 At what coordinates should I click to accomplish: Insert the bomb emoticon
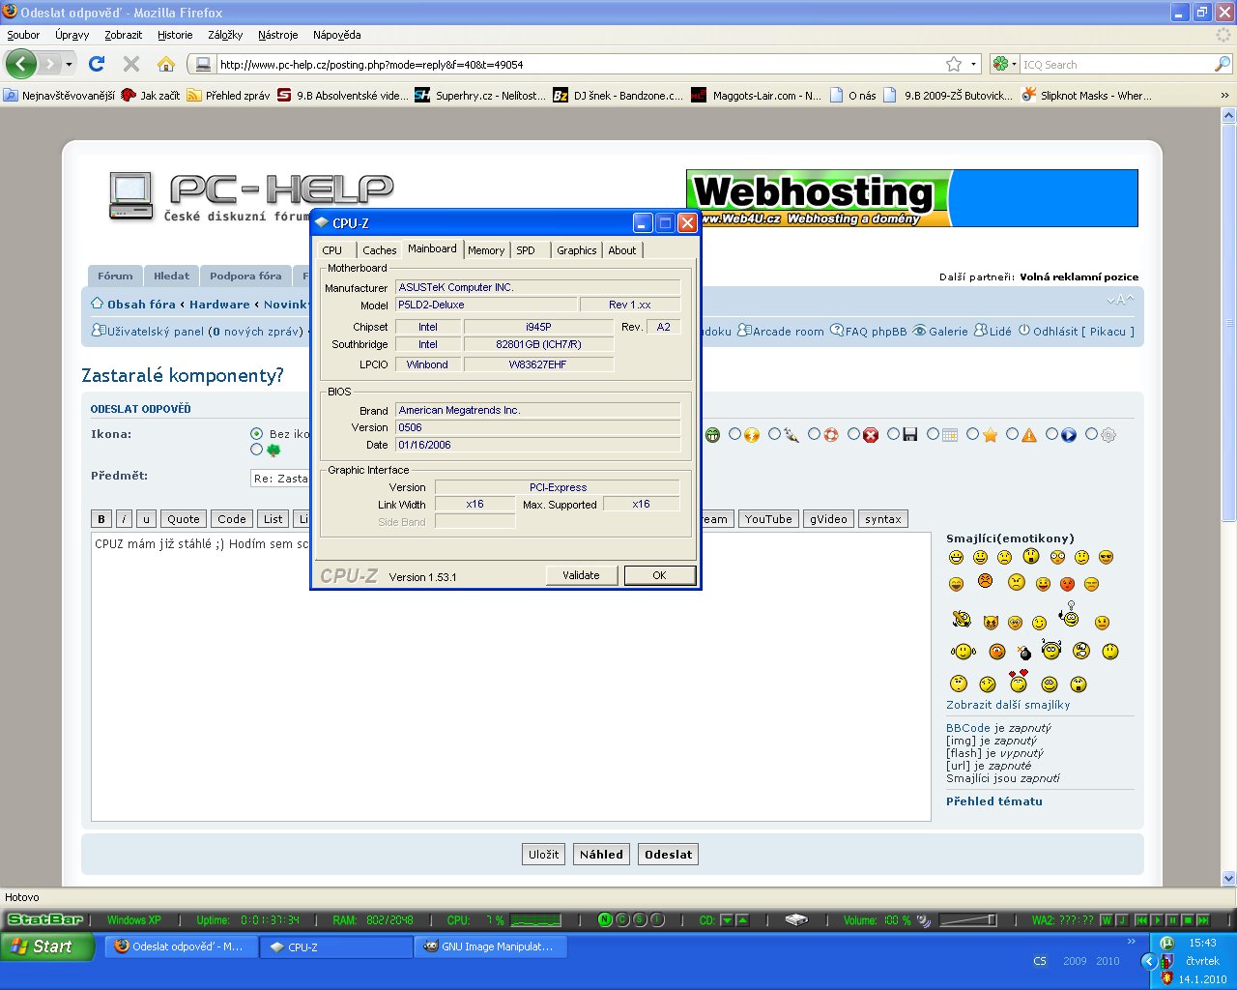1024,653
